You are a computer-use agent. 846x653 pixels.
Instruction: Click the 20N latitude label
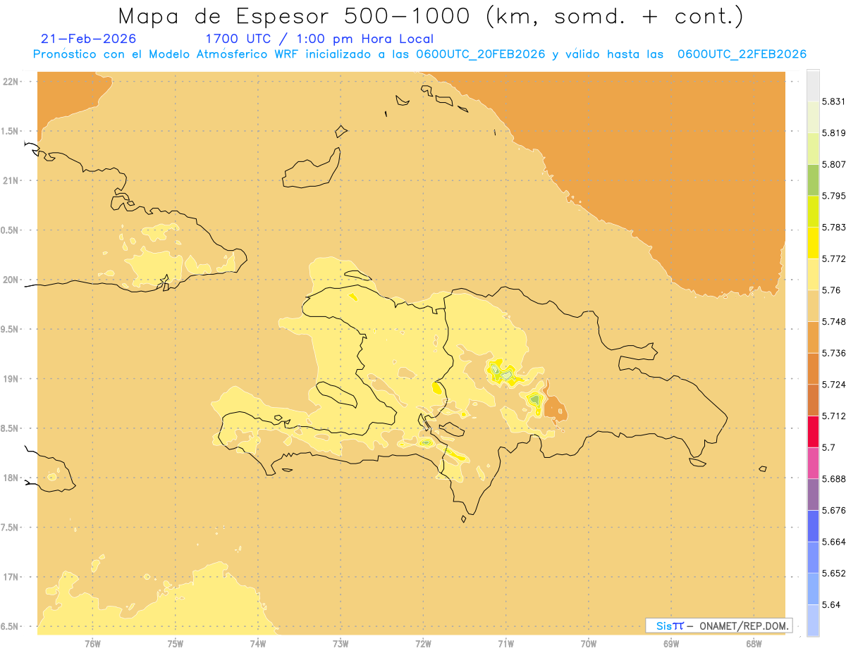(x=11, y=280)
